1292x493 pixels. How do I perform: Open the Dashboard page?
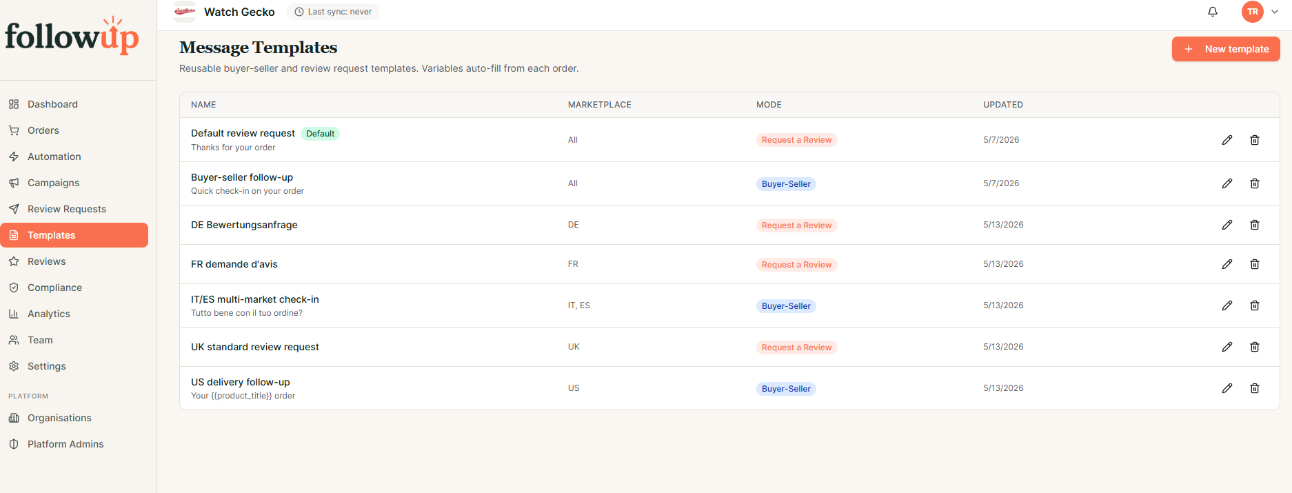coord(74,104)
